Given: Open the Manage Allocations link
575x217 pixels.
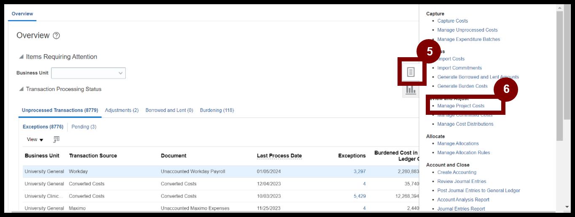Looking at the screenshot, I should 458,143.
